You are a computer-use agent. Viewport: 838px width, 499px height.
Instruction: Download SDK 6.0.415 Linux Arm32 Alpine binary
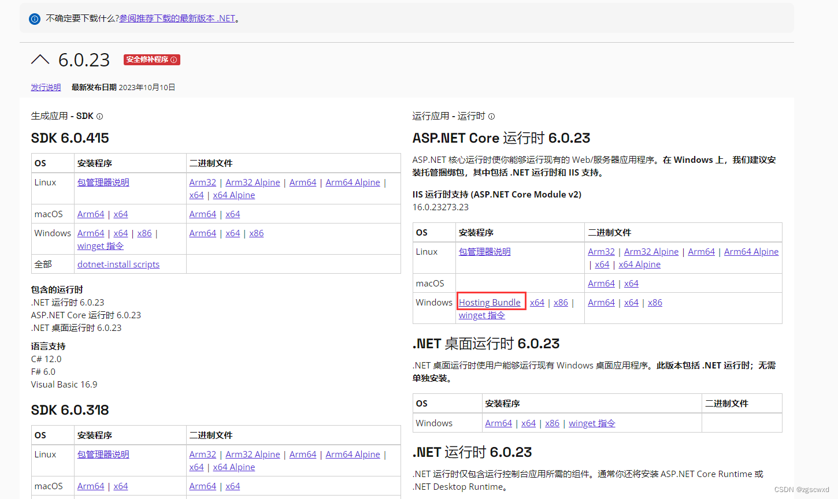(x=253, y=182)
